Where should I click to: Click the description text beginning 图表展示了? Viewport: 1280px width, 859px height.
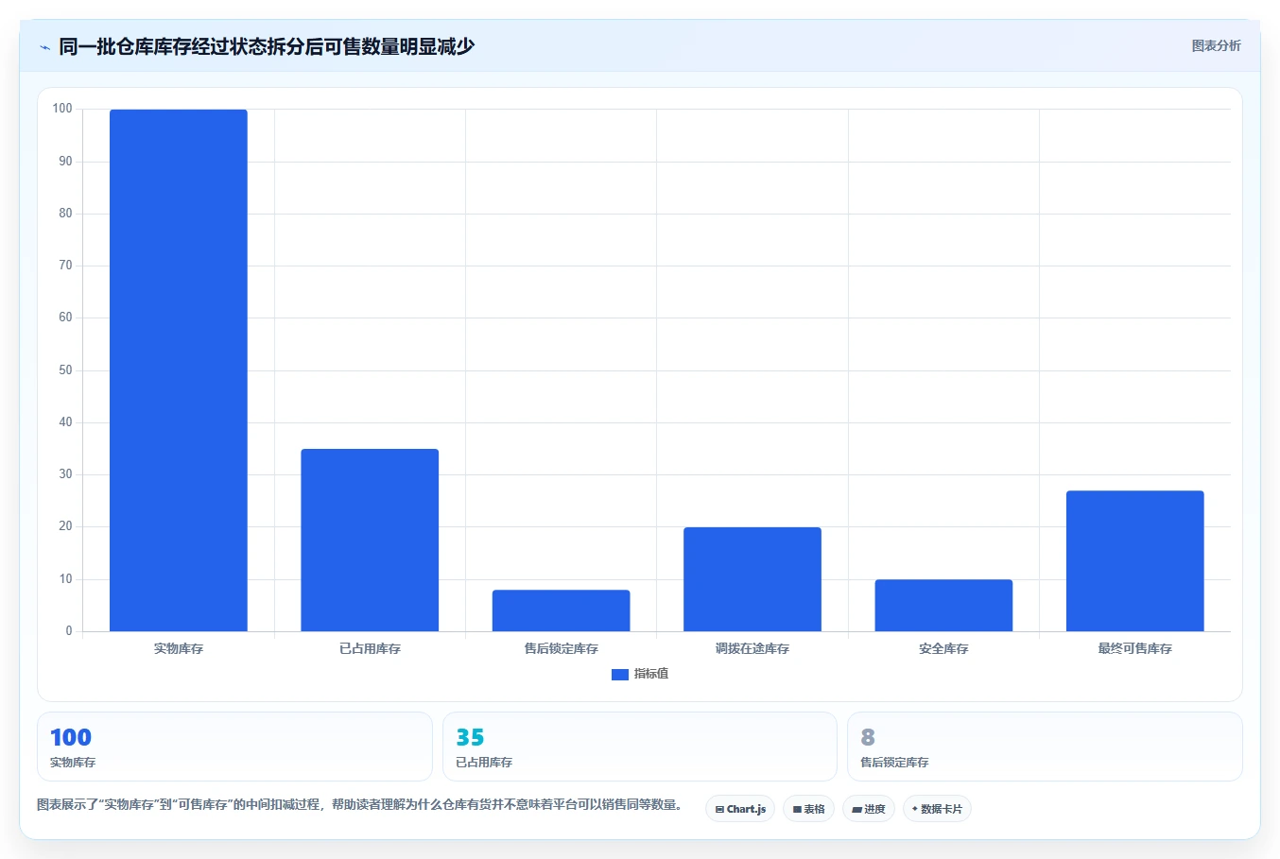[360, 805]
